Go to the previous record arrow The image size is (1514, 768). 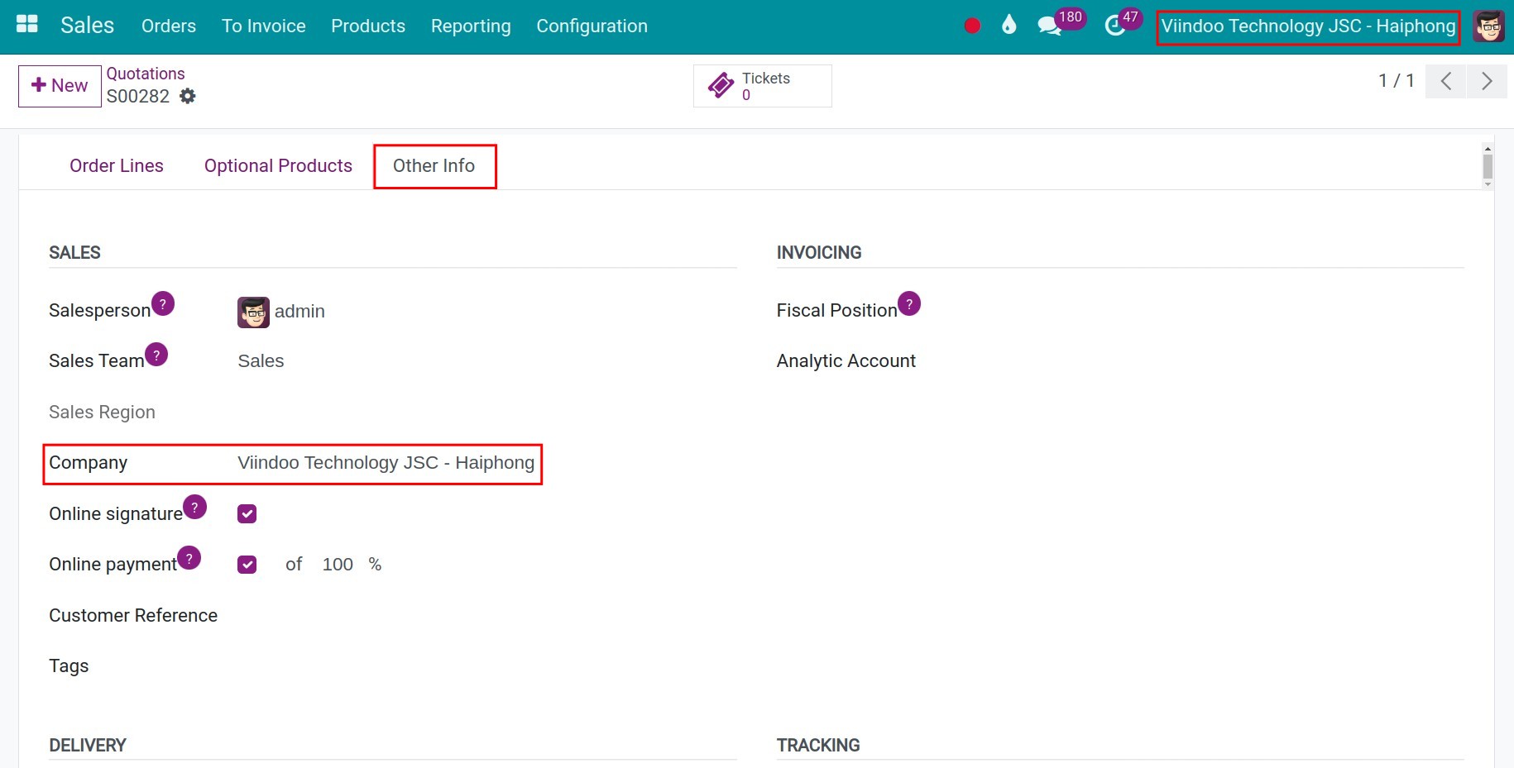(x=1445, y=81)
